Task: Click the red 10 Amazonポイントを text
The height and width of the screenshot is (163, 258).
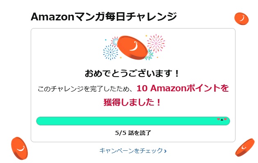Action: (x=182, y=88)
